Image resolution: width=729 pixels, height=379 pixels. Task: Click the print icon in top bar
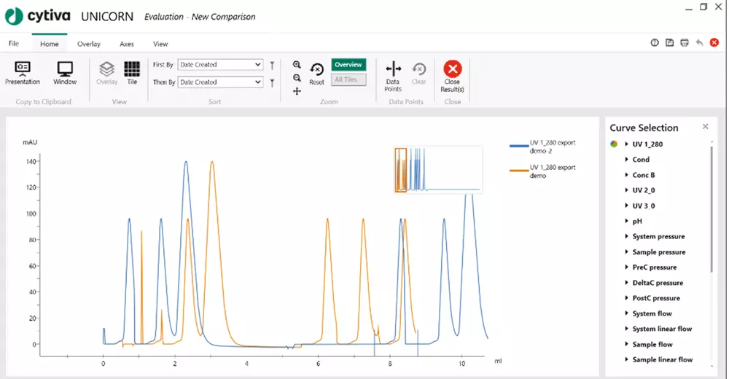[x=685, y=43]
